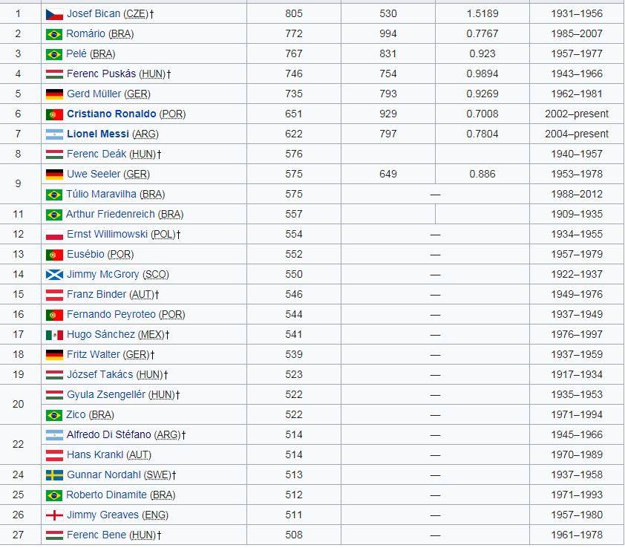Click the Poland flag beside Ernst Willimowski
Viewport: 625px width, 548px height.
[x=54, y=235]
